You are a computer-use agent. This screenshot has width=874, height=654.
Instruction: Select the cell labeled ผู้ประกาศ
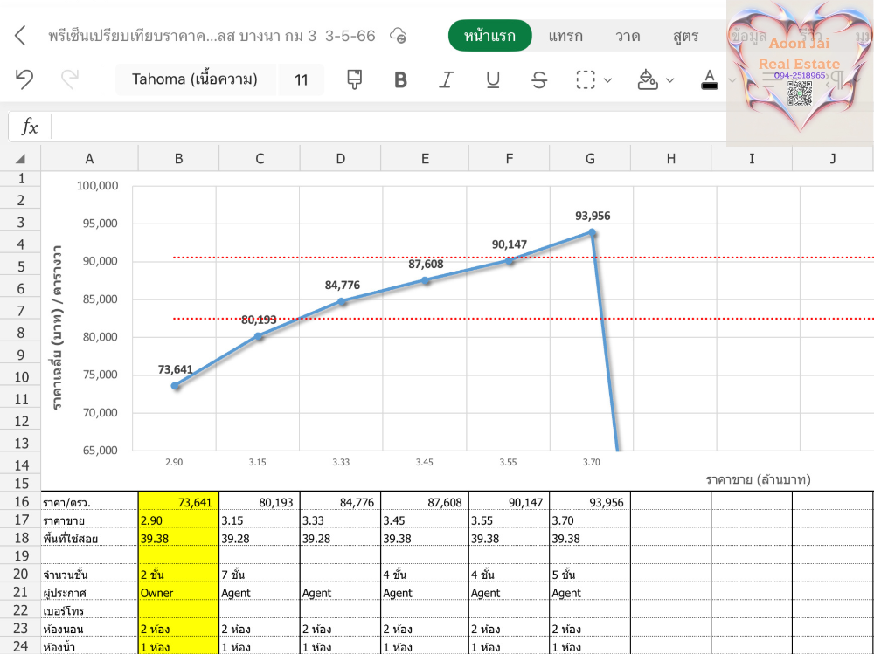[89, 592]
